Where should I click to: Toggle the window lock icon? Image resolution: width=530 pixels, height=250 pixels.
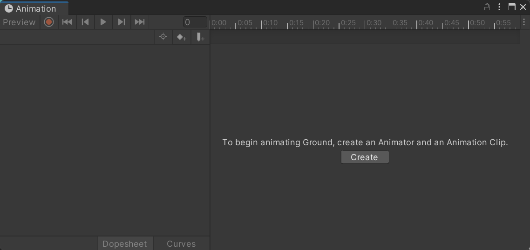[x=487, y=7]
